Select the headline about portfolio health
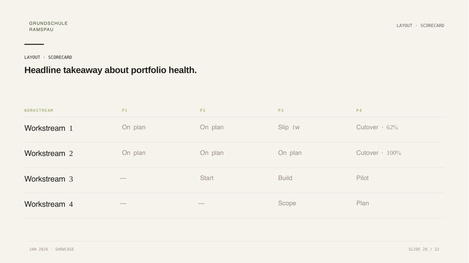 tap(111, 70)
